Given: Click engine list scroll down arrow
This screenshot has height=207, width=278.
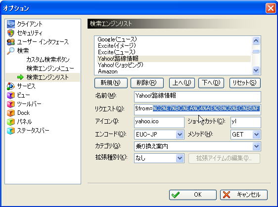Looking at the screenshot, I should (256, 70).
